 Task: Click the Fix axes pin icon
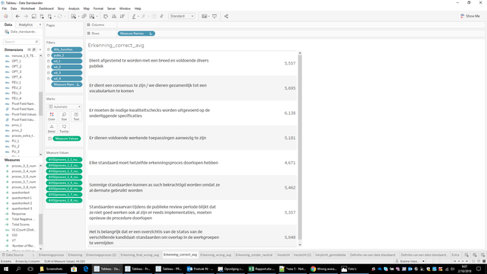(161, 16)
